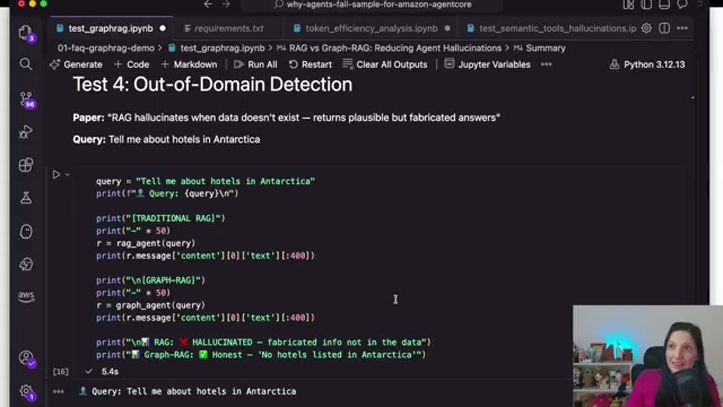Open the lightning bolt activity bar icon

click(x=25, y=264)
